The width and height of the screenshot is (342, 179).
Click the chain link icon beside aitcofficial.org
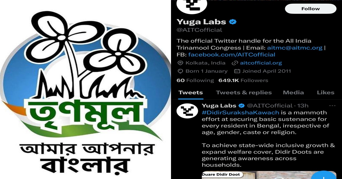pos(235,63)
